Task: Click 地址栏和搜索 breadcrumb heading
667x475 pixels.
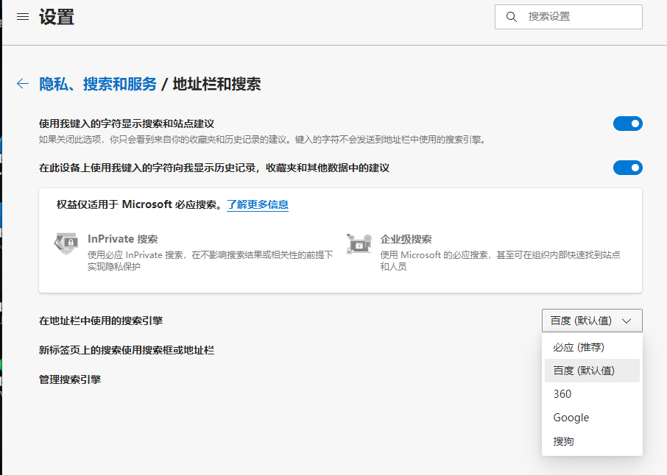Action: tap(216, 84)
